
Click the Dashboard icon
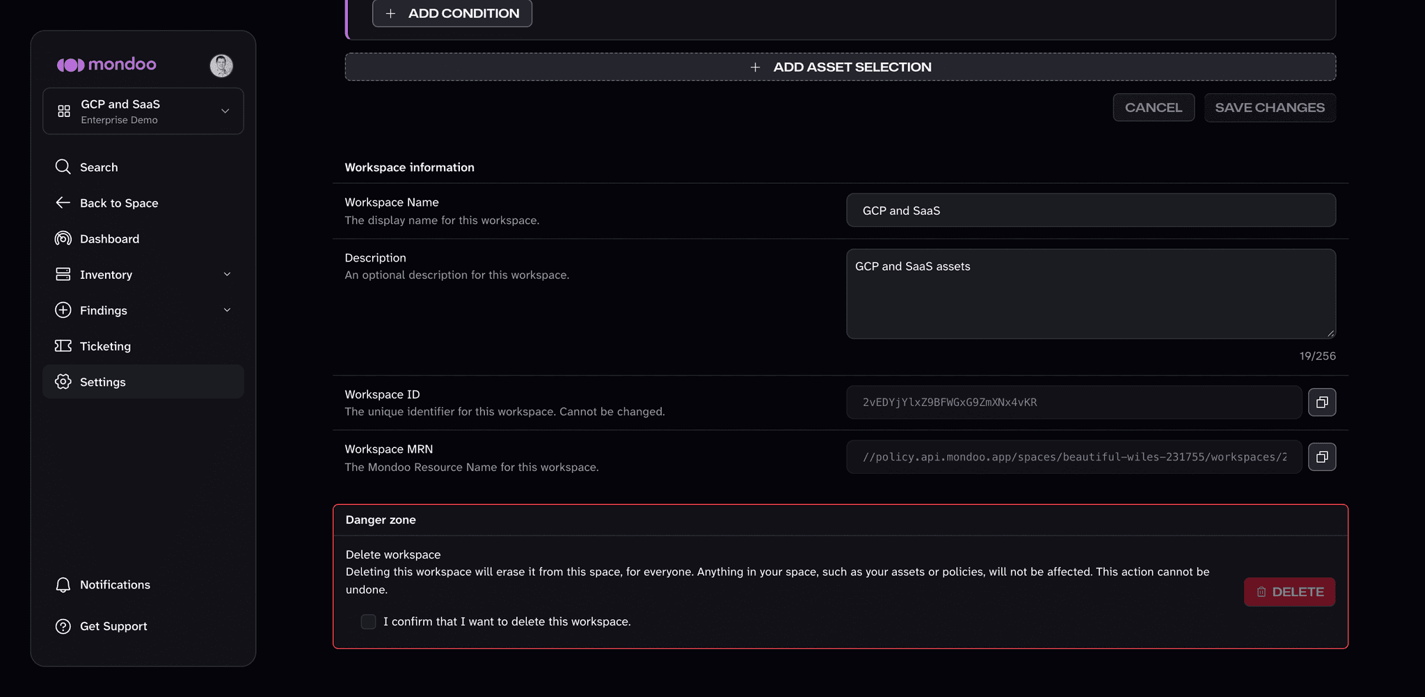[x=63, y=239]
